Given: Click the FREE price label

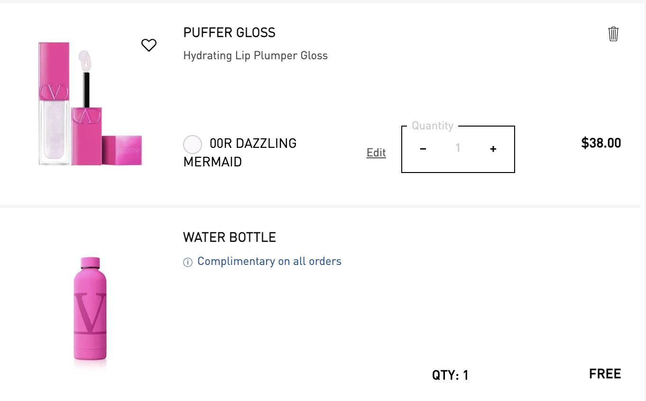Looking at the screenshot, I should (x=605, y=374).
